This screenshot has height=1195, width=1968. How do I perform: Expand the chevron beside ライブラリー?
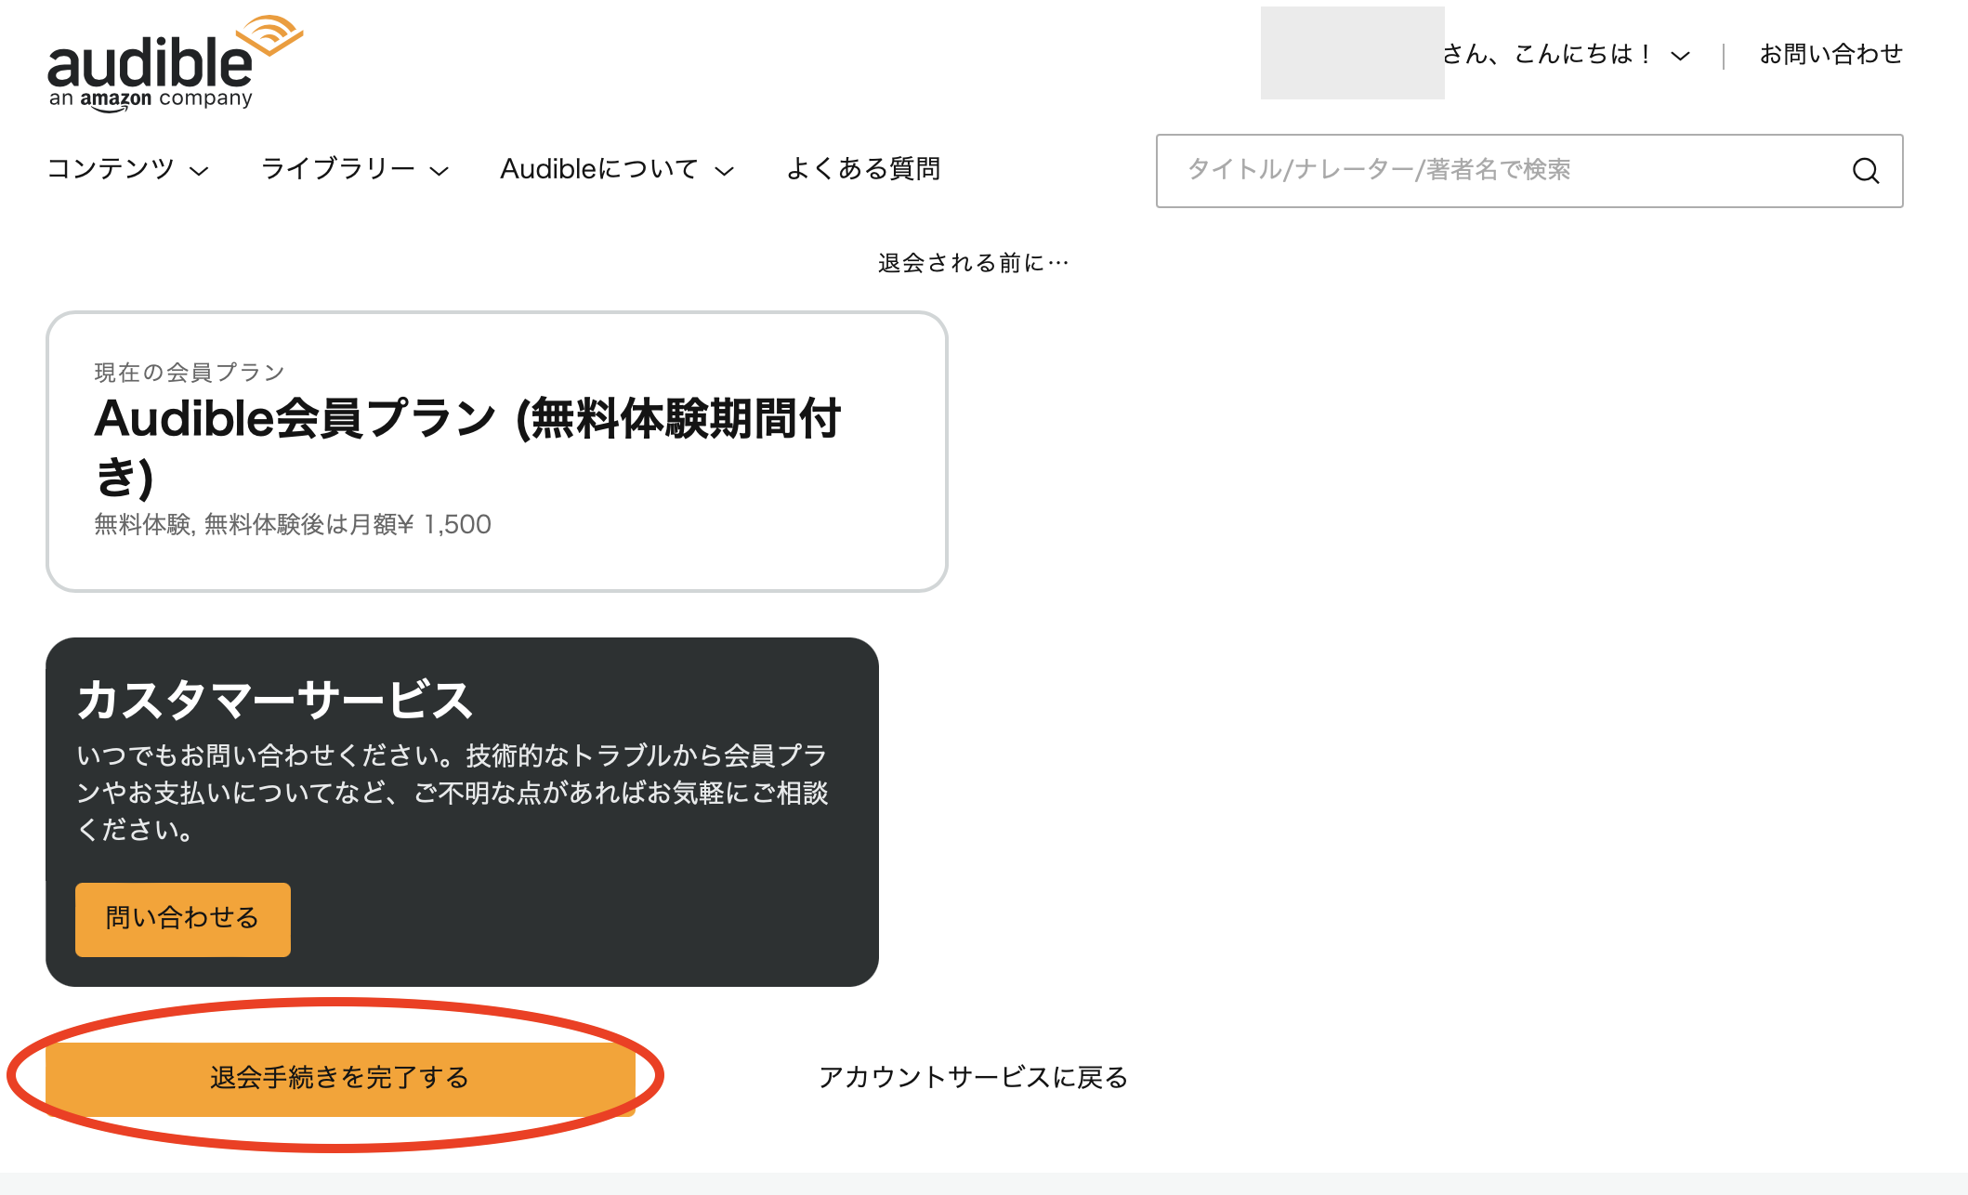click(440, 171)
